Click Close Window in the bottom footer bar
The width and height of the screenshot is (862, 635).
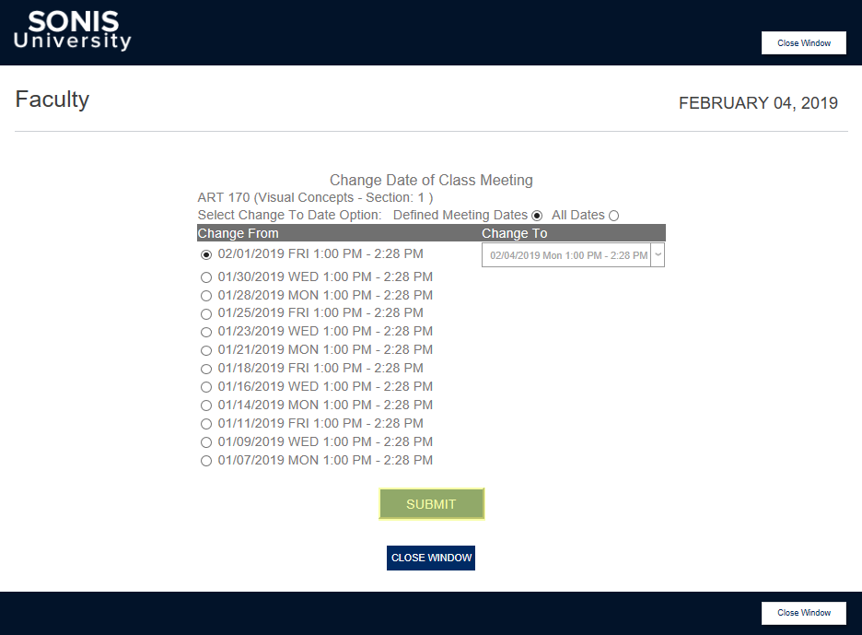coord(803,613)
